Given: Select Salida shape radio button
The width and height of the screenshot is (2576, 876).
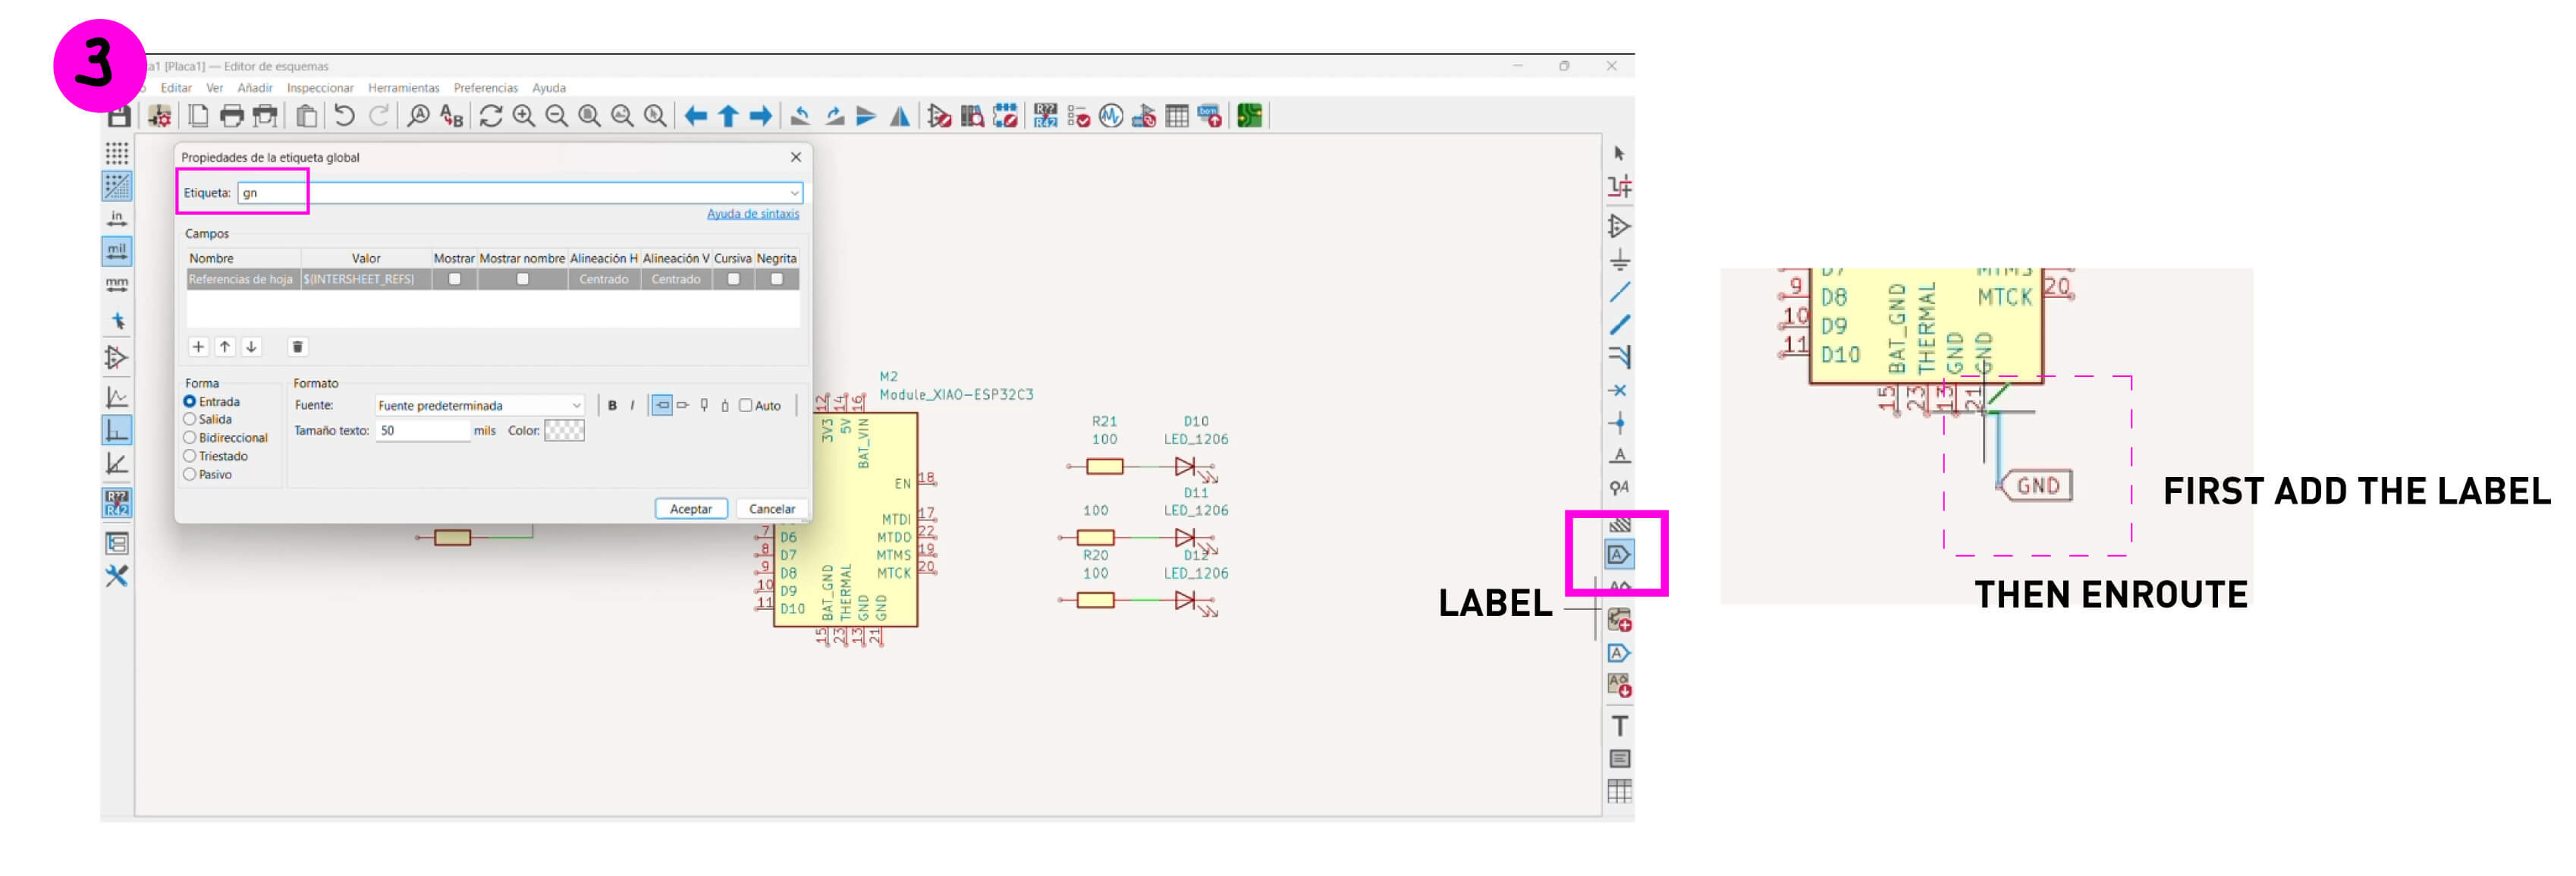Looking at the screenshot, I should (x=189, y=419).
